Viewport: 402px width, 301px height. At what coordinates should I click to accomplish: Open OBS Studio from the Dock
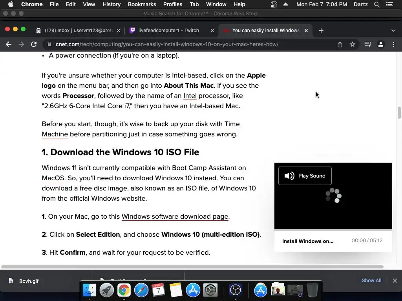click(236, 290)
